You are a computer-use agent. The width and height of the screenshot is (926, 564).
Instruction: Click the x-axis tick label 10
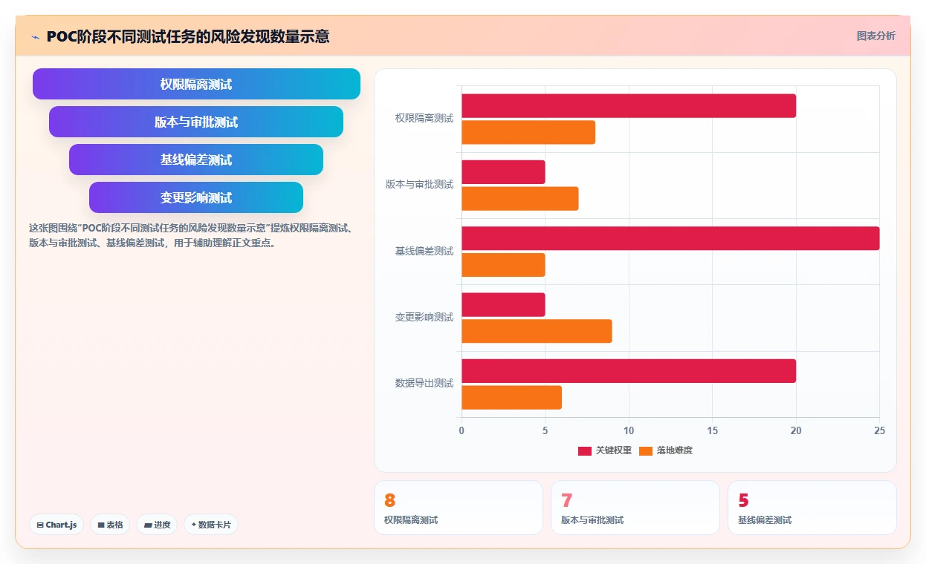tap(629, 430)
